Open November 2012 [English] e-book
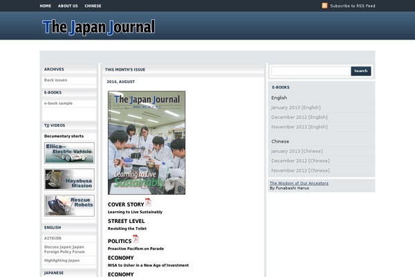The image size is (415, 277). tap(299, 127)
